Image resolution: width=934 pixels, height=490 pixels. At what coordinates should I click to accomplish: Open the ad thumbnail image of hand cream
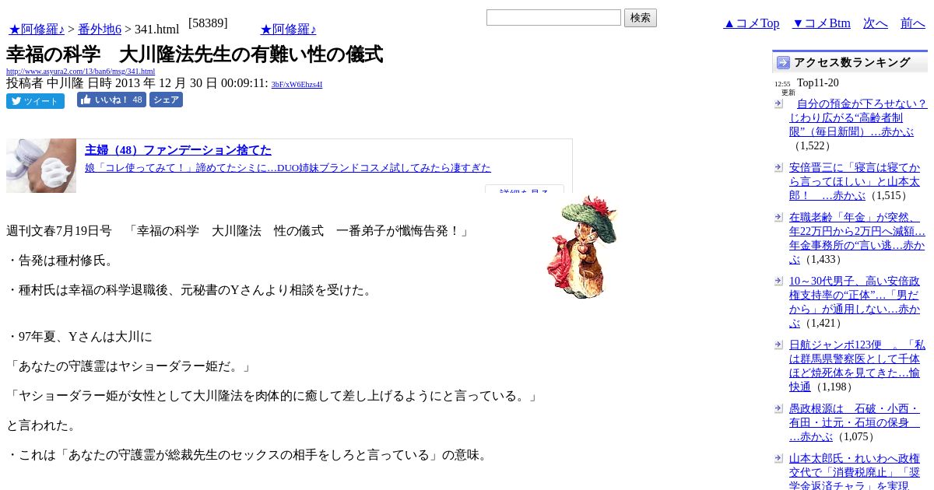[41, 166]
